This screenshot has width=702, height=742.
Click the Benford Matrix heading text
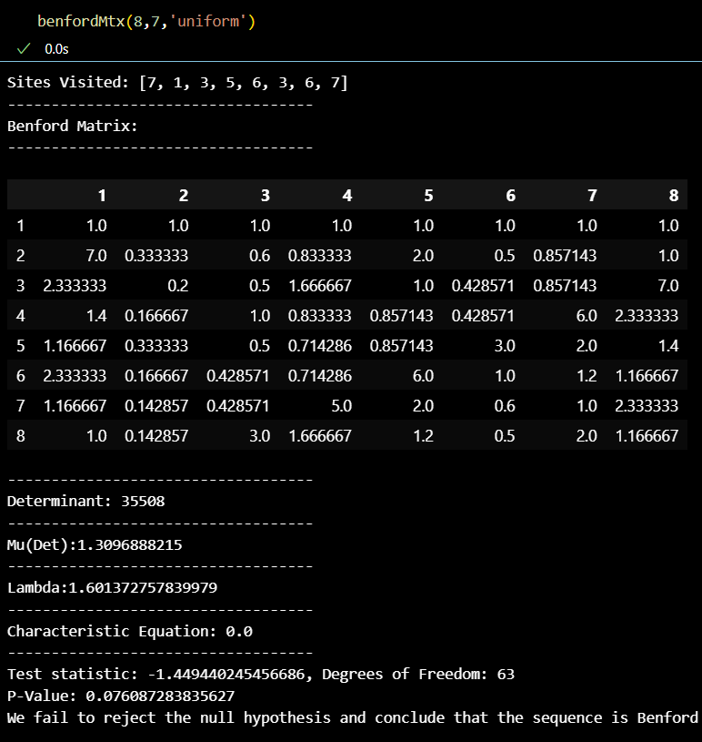(73, 126)
